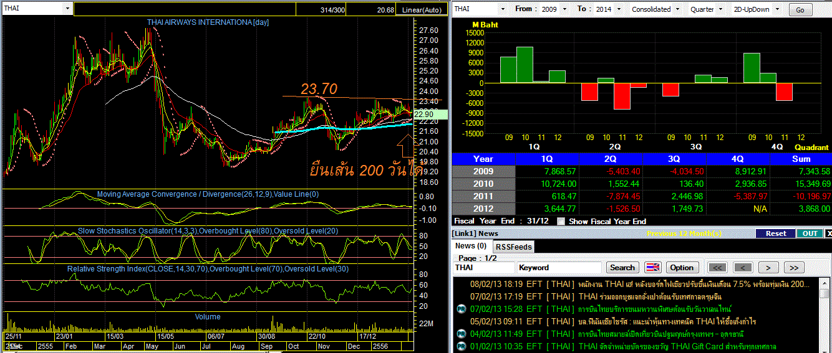
Task: Click the 3Q column header
Action: [x=674, y=159]
